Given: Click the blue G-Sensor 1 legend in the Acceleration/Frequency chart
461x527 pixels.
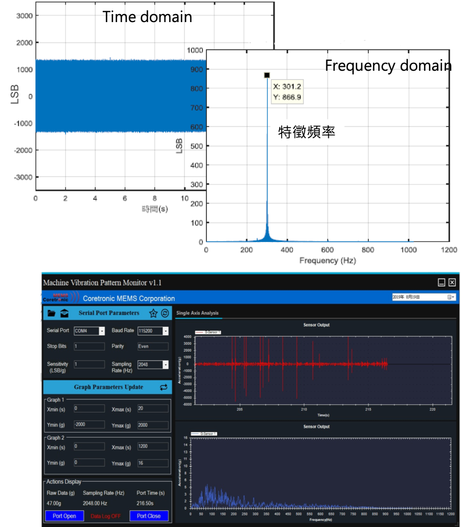Looking at the screenshot, I should tap(204, 434).
